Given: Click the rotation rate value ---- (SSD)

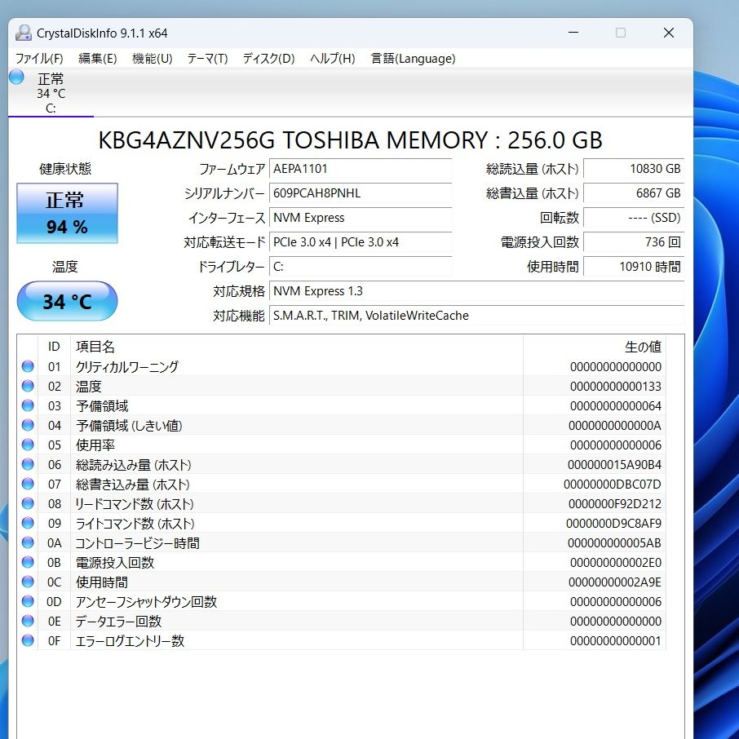Looking at the screenshot, I should click(x=634, y=218).
